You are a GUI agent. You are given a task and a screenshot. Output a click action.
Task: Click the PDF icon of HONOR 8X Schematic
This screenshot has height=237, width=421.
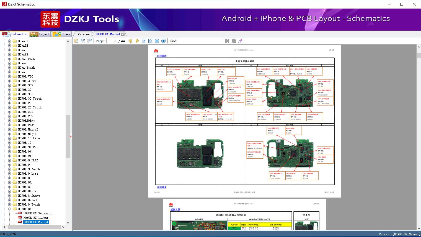coord(20,213)
